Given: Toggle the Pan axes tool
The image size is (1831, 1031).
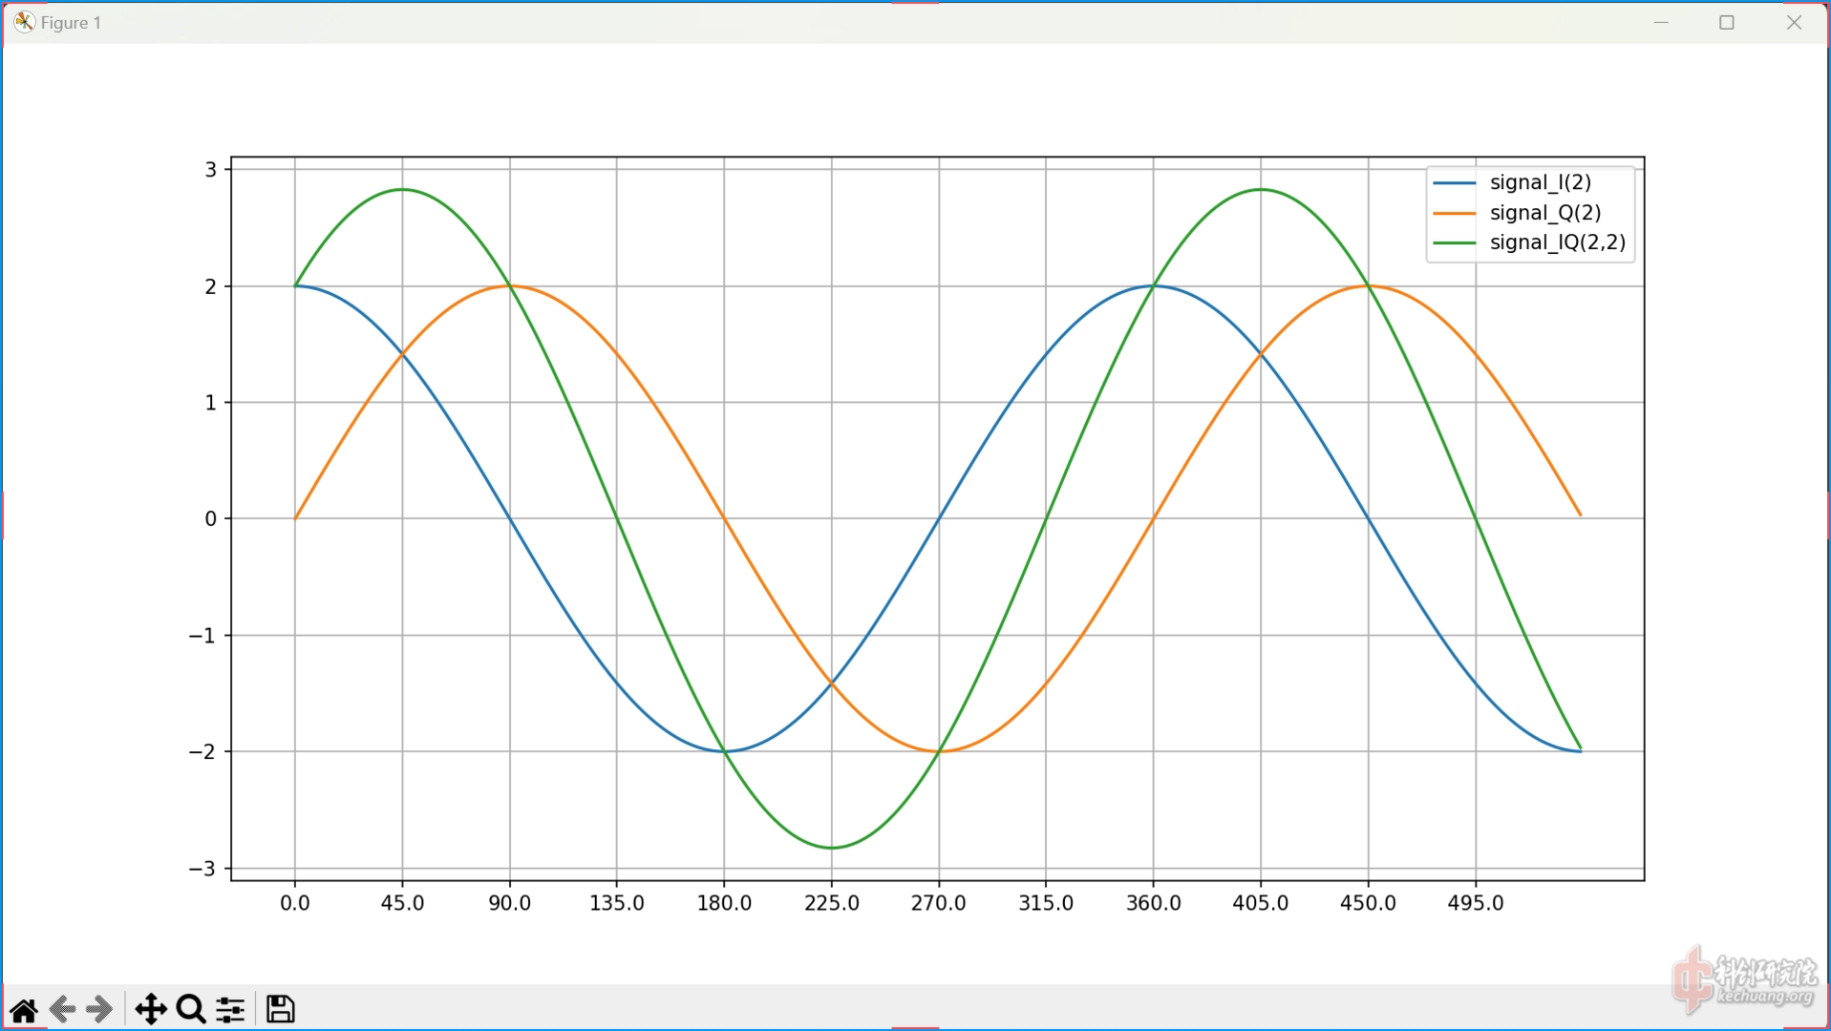Looking at the screenshot, I should 151,1009.
